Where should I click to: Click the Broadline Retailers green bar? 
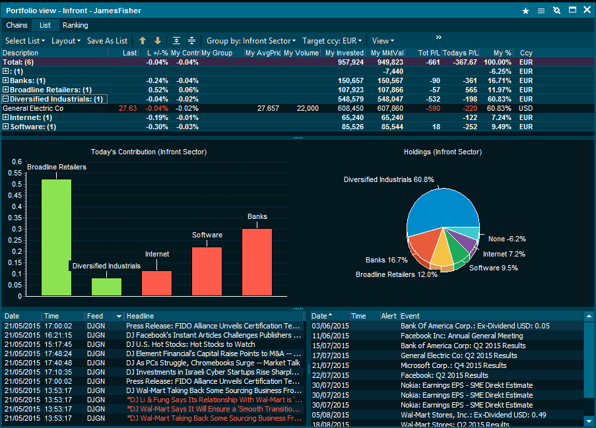point(56,237)
